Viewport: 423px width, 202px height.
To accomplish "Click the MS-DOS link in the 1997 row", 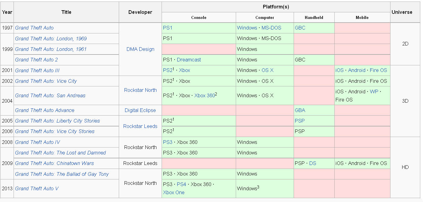I will (x=271, y=28).
